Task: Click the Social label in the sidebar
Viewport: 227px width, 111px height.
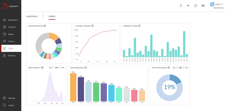Action: pos(11,48)
